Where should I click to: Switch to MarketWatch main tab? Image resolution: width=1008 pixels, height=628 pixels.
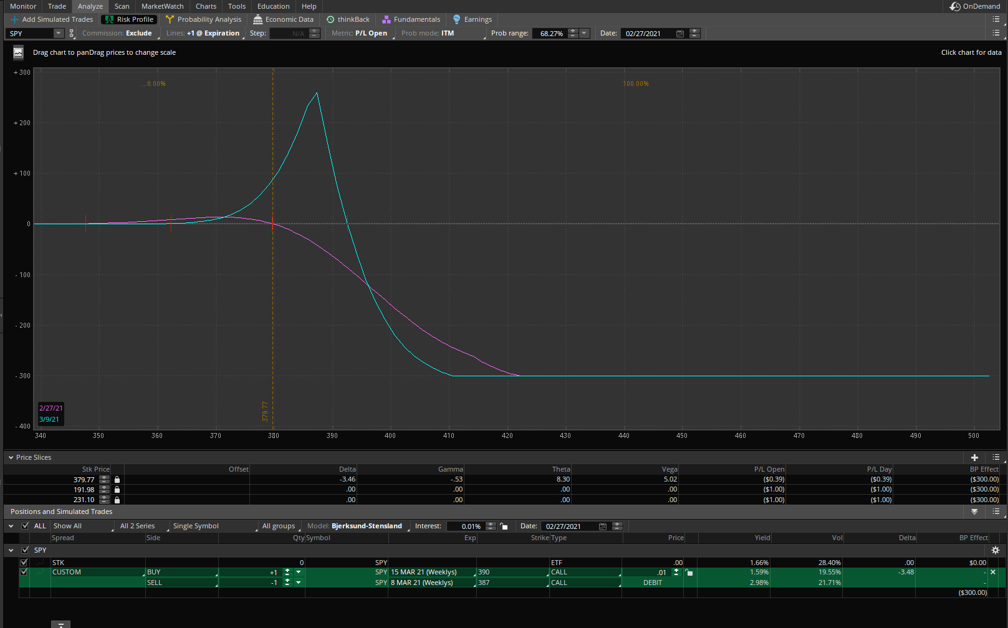coord(163,6)
